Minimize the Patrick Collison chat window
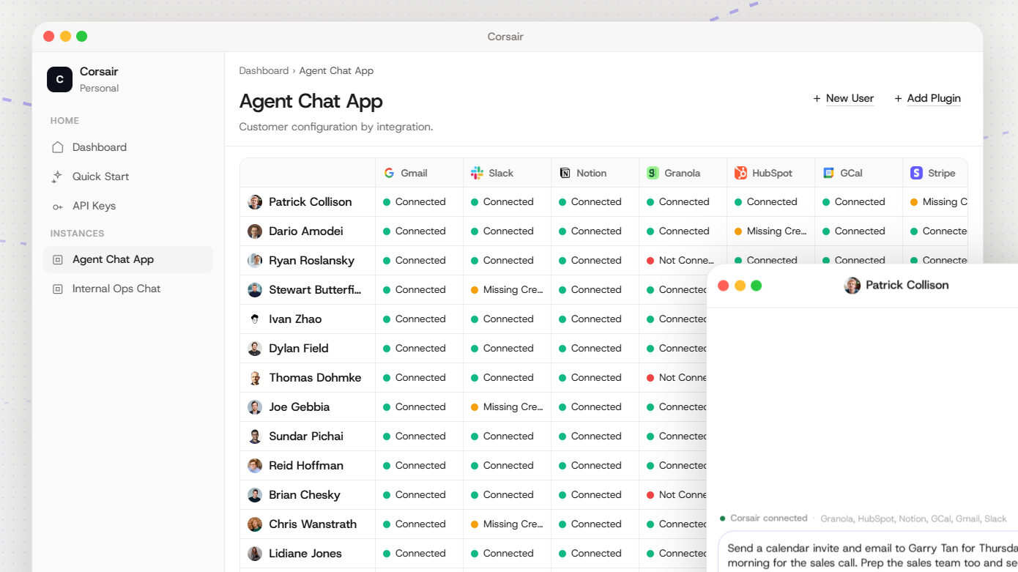The width and height of the screenshot is (1018, 572). [740, 286]
